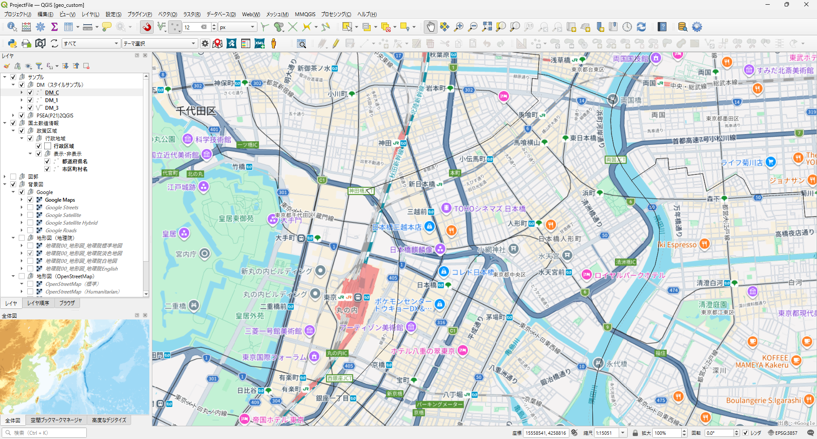Click Expand All icon in Layers panel
The image size is (817, 439).
click(65, 66)
